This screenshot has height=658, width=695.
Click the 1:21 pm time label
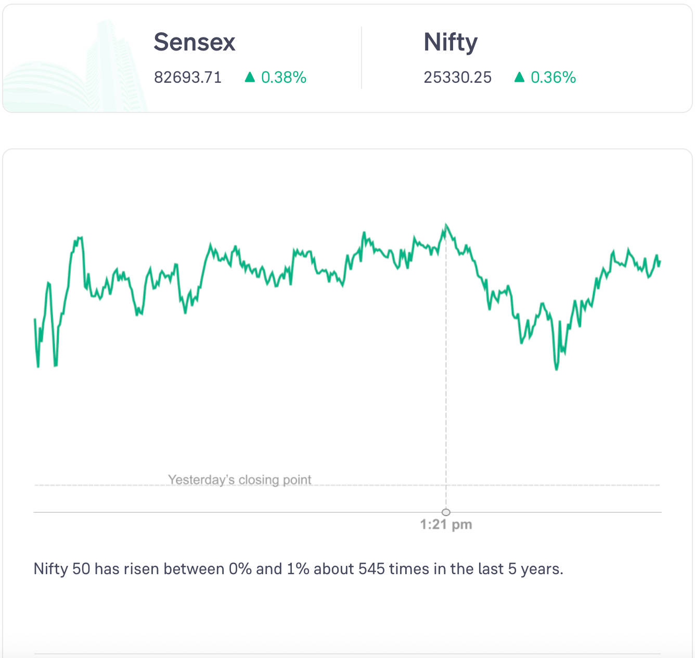click(x=446, y=525)
